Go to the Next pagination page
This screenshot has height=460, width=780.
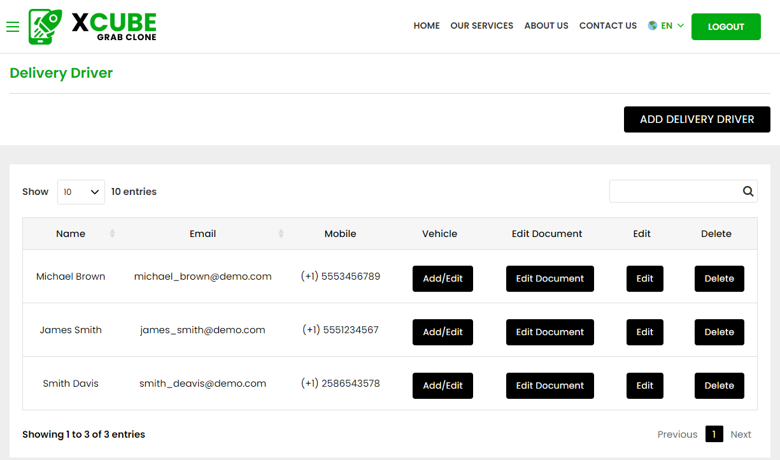point(741,435)
